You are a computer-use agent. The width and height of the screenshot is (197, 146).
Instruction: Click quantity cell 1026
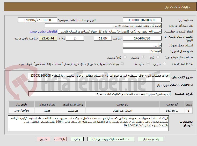tap(47, 111)
